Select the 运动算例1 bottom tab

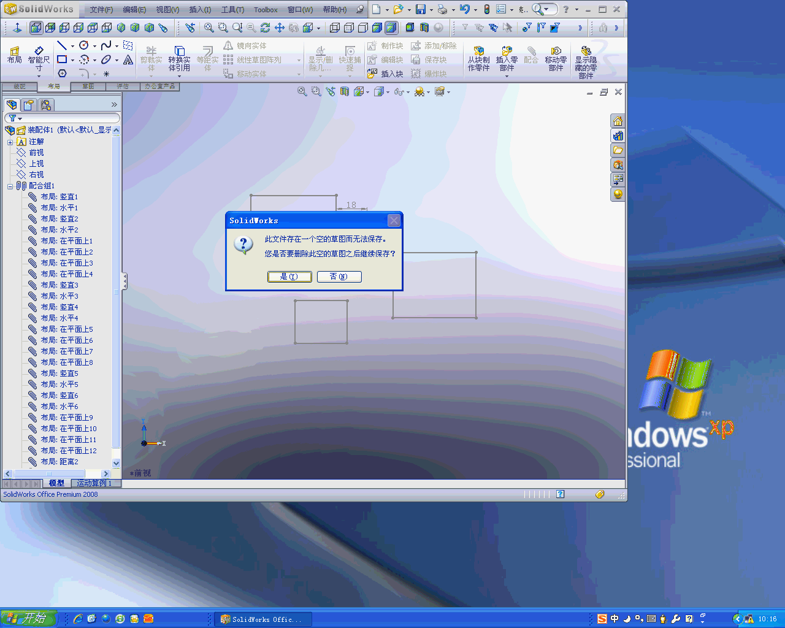94,483
